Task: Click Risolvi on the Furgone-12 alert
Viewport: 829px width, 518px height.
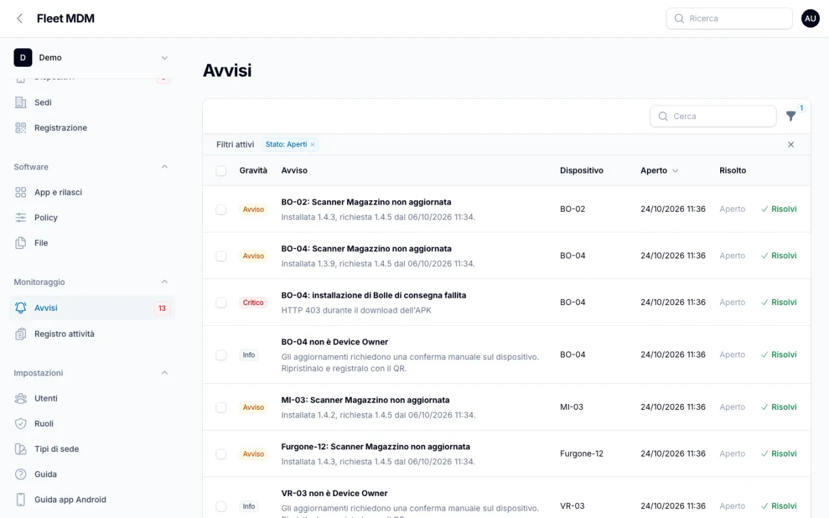Action: click(778, 454)
